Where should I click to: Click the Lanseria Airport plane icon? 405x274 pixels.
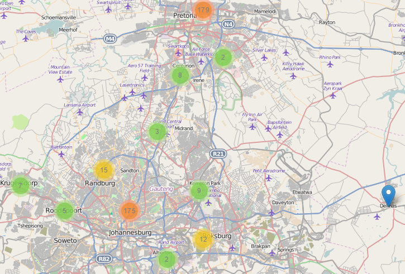pyautogui.click(x=80, y=112)
